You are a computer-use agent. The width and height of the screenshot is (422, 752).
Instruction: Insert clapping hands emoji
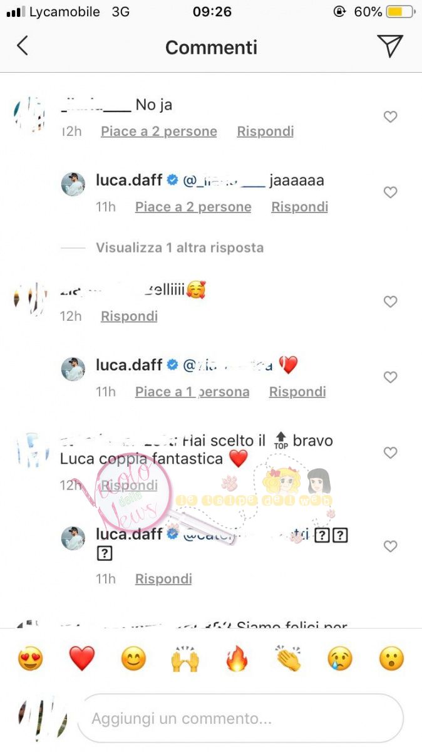(x=288, y=659)
